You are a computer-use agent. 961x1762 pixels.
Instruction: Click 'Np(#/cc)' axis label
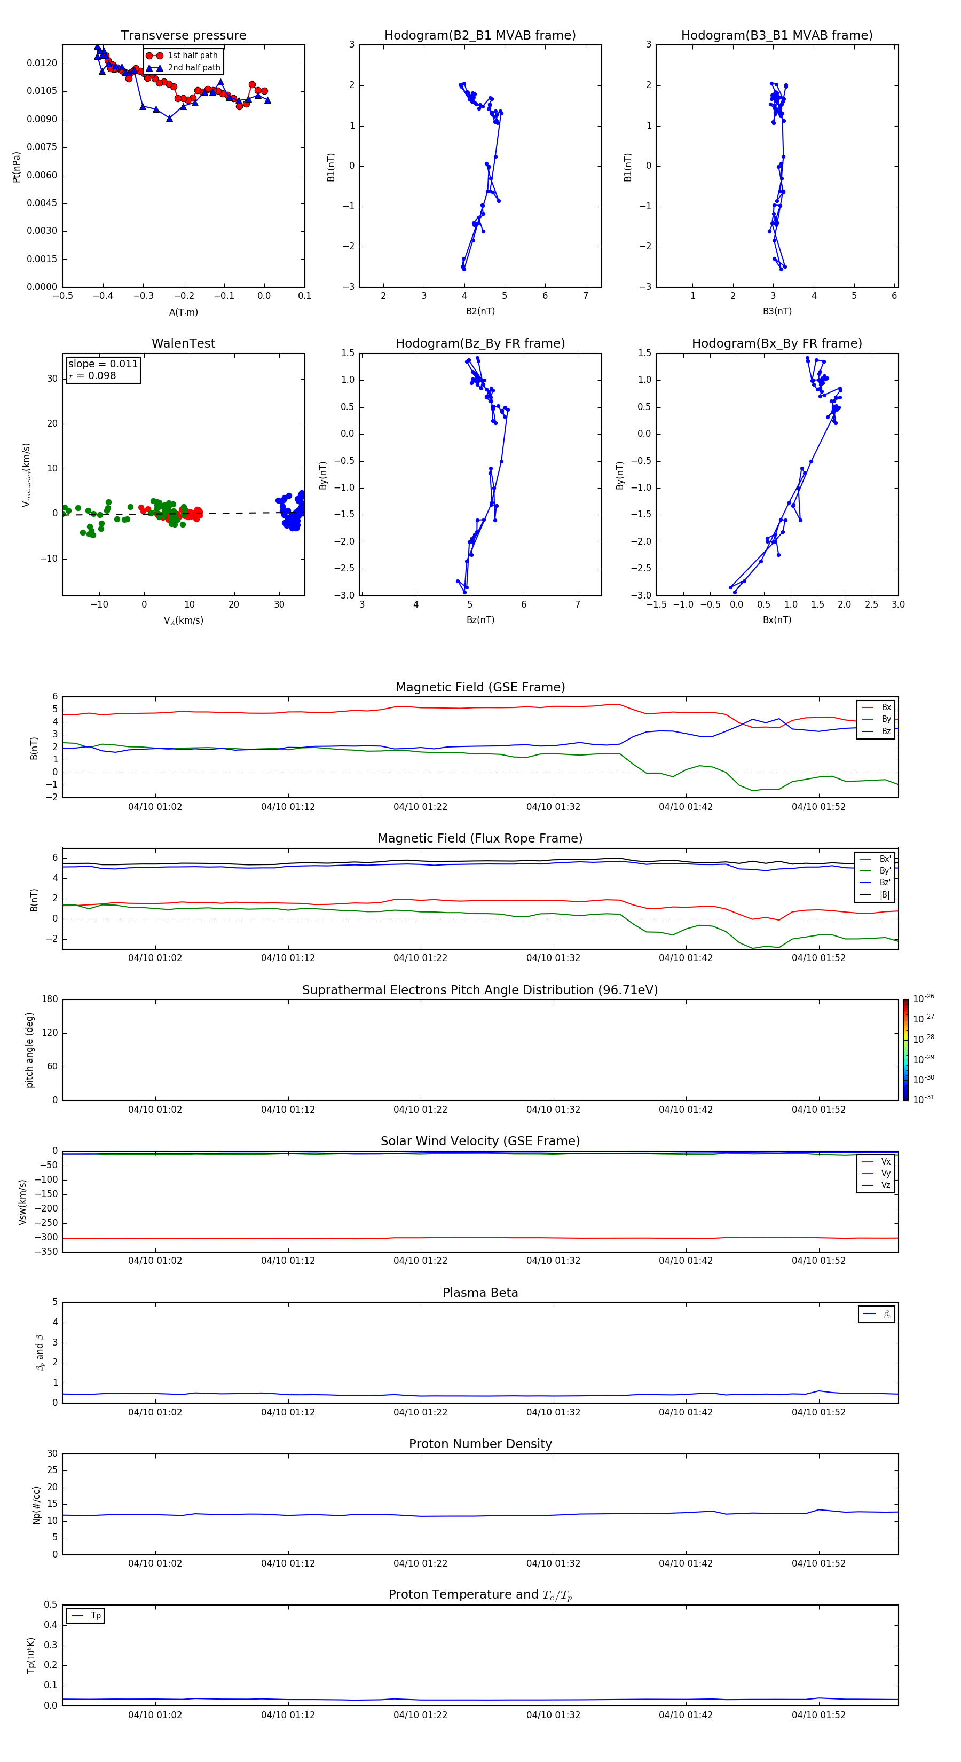(x=36, y=1505)
